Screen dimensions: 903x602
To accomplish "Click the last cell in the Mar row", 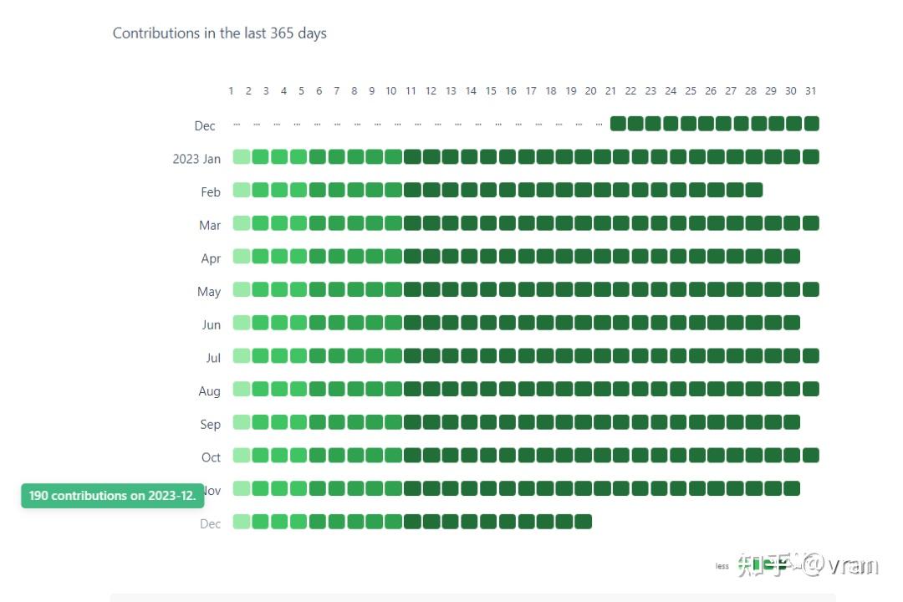I will click(811, 223).
